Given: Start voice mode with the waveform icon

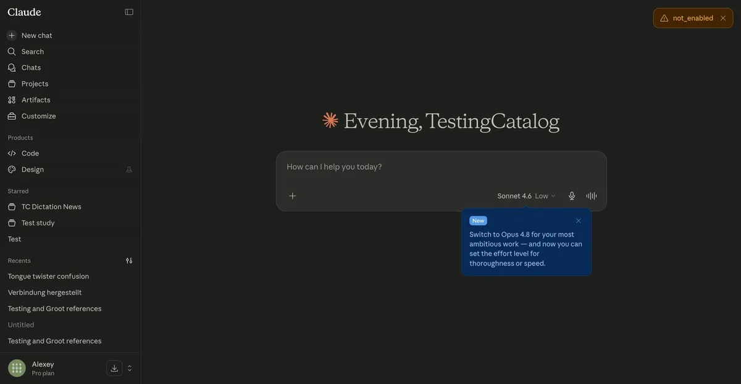Looking at the screenshot, I should (x=592, y=196).
